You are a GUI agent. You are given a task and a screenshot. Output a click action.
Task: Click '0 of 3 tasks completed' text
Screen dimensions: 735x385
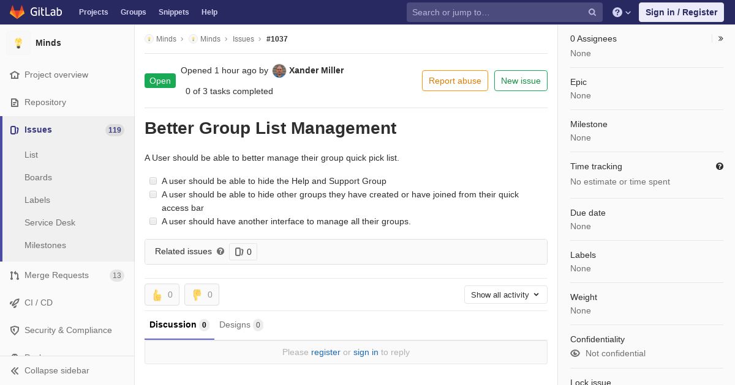(x=229, y=91)
